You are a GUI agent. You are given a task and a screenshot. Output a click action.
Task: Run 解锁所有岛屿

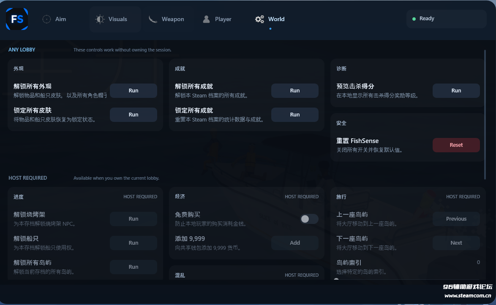click(x=134, y=267)
